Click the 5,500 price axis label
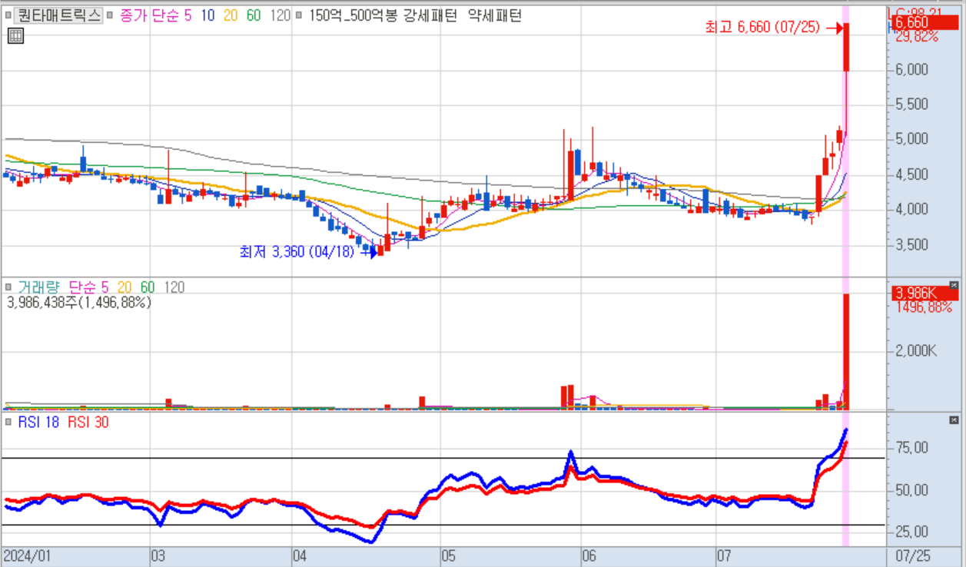The width and height of the screenshot is (966, 567). click(912, 104)
